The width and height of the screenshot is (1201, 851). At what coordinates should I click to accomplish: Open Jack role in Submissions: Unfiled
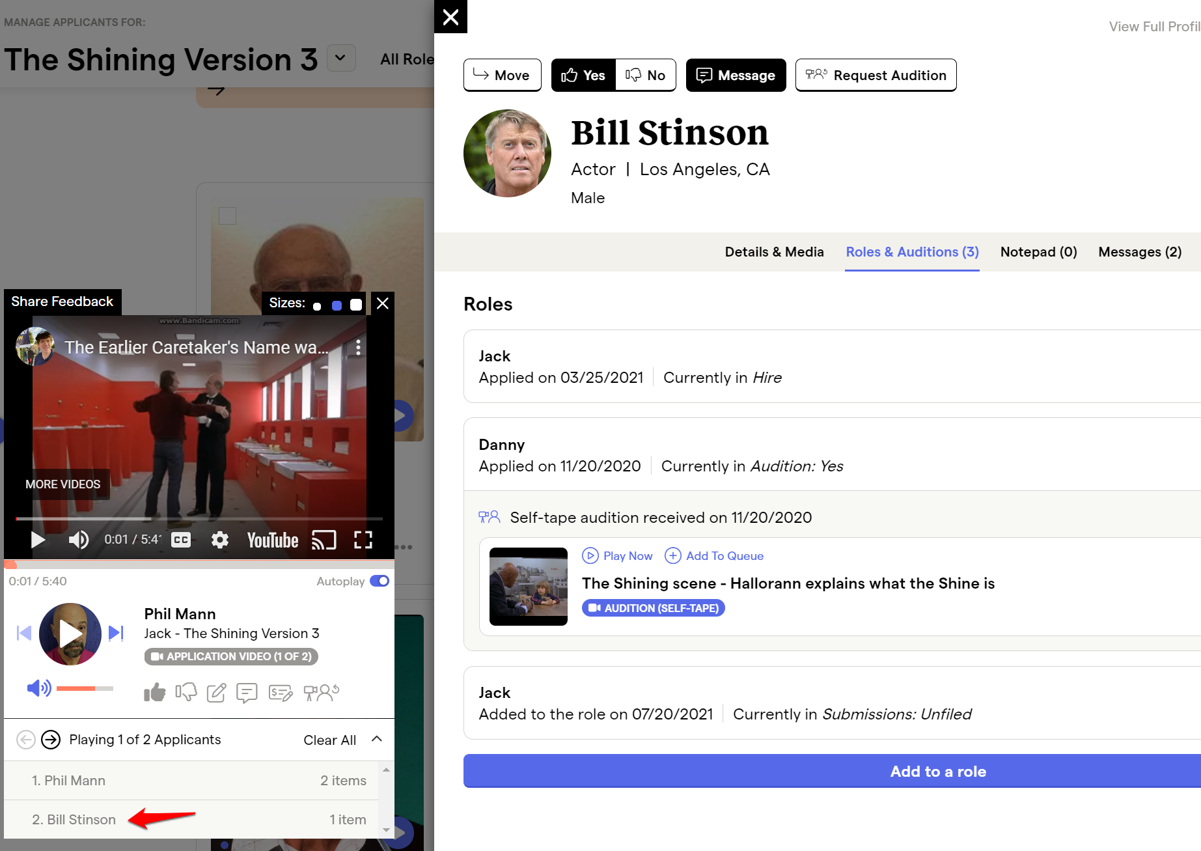pyautogui.click(x=832, y=703)
